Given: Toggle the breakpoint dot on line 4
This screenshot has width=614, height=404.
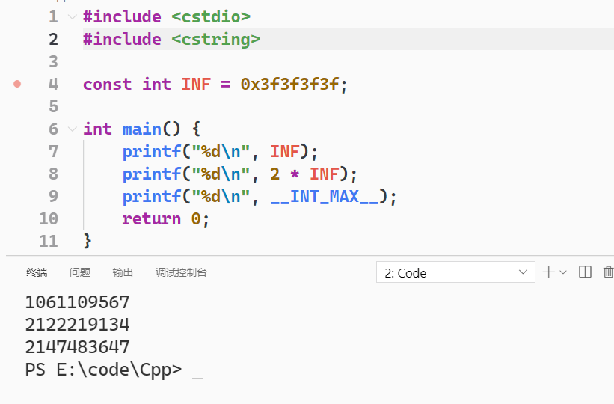Looking at the screenshot, I should 17,84.
